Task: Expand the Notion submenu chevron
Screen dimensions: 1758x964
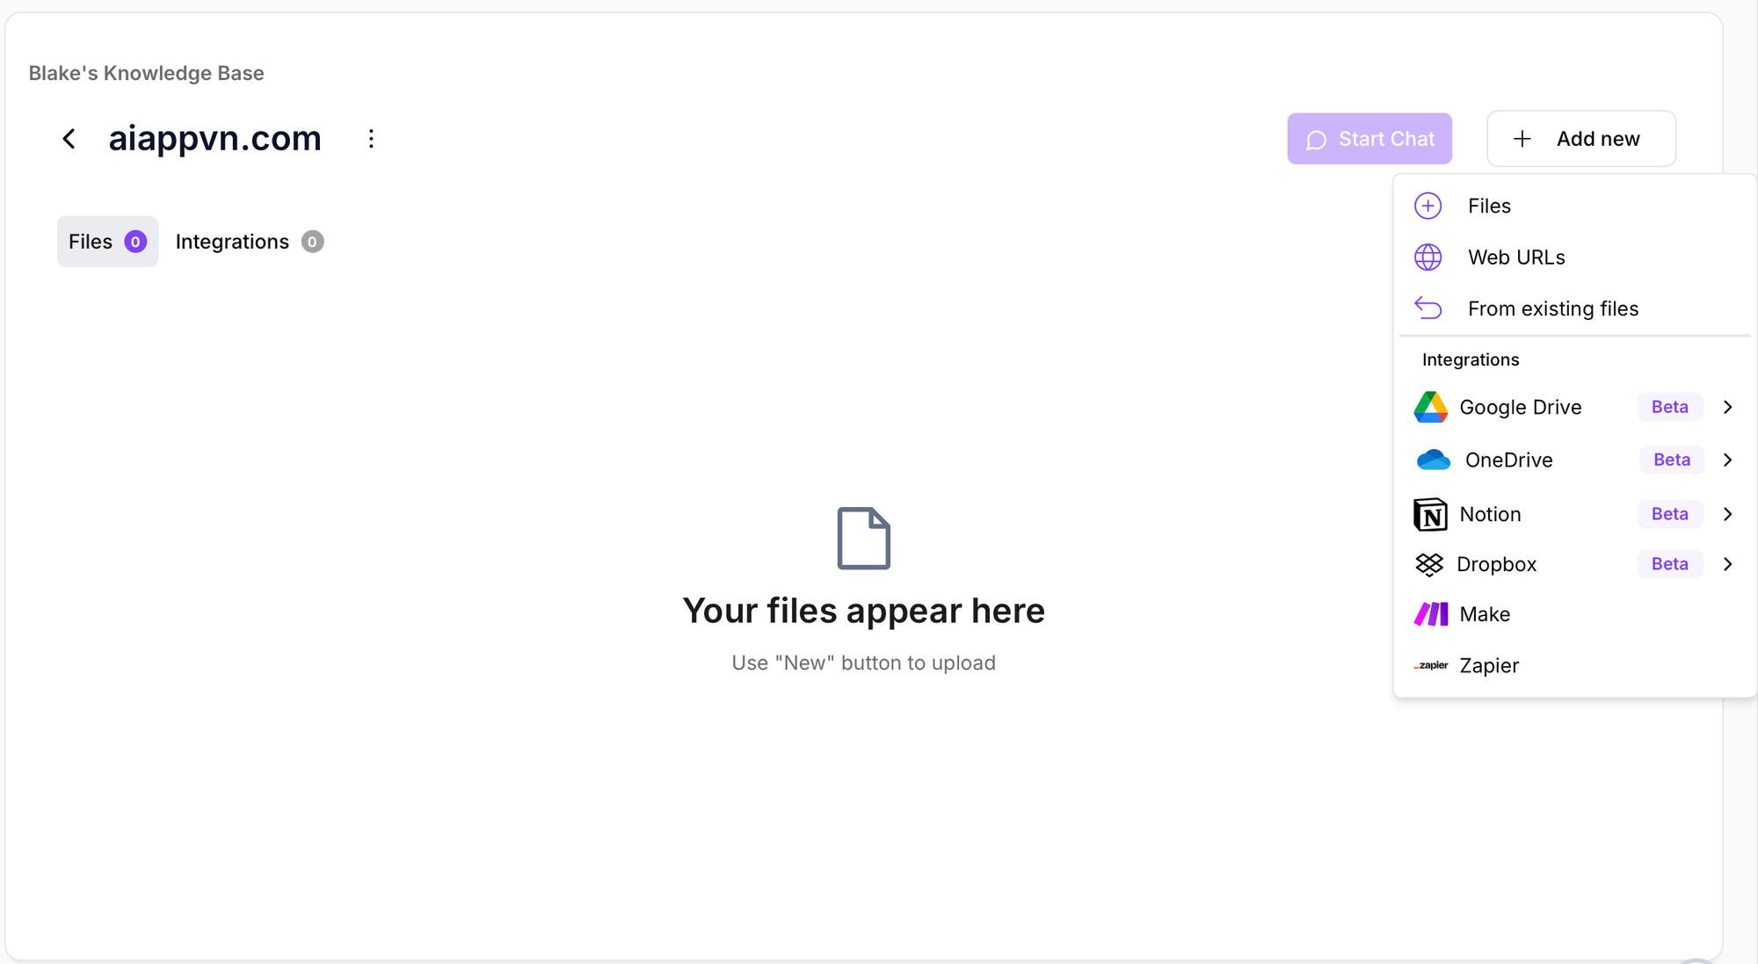Action: (1727, 514)
